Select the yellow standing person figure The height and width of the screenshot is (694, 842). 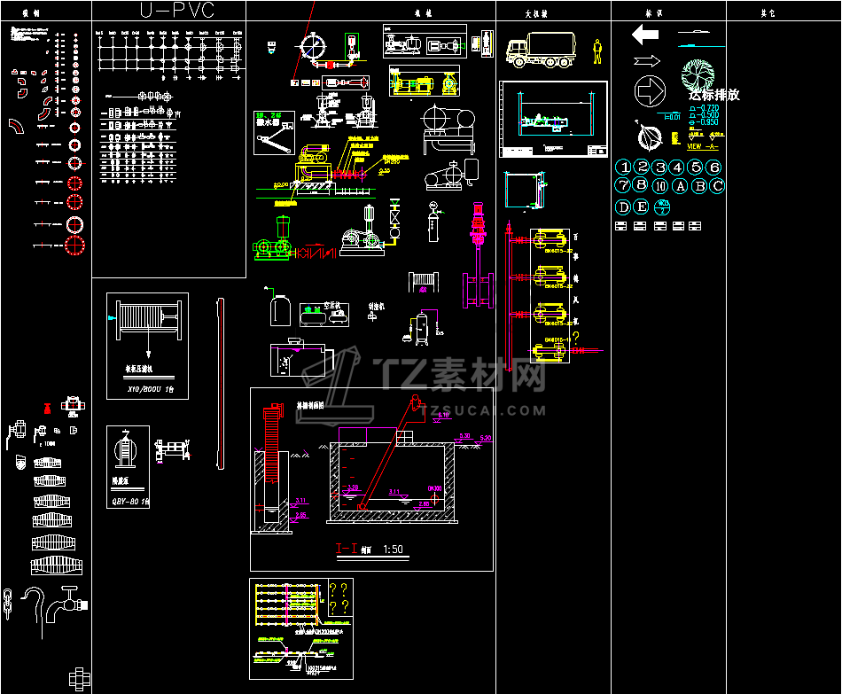597,51
